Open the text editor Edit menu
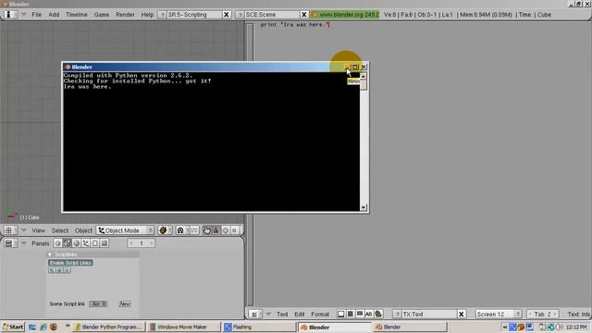This screenshot has height=333, width=592. [300, 314]
